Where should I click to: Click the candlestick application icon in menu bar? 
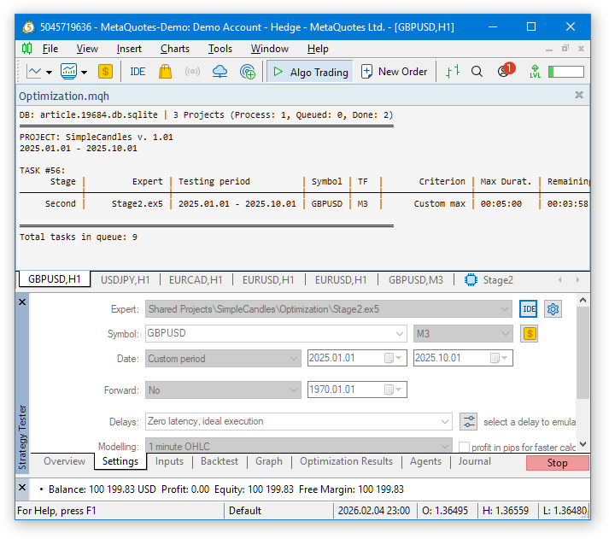26,49
